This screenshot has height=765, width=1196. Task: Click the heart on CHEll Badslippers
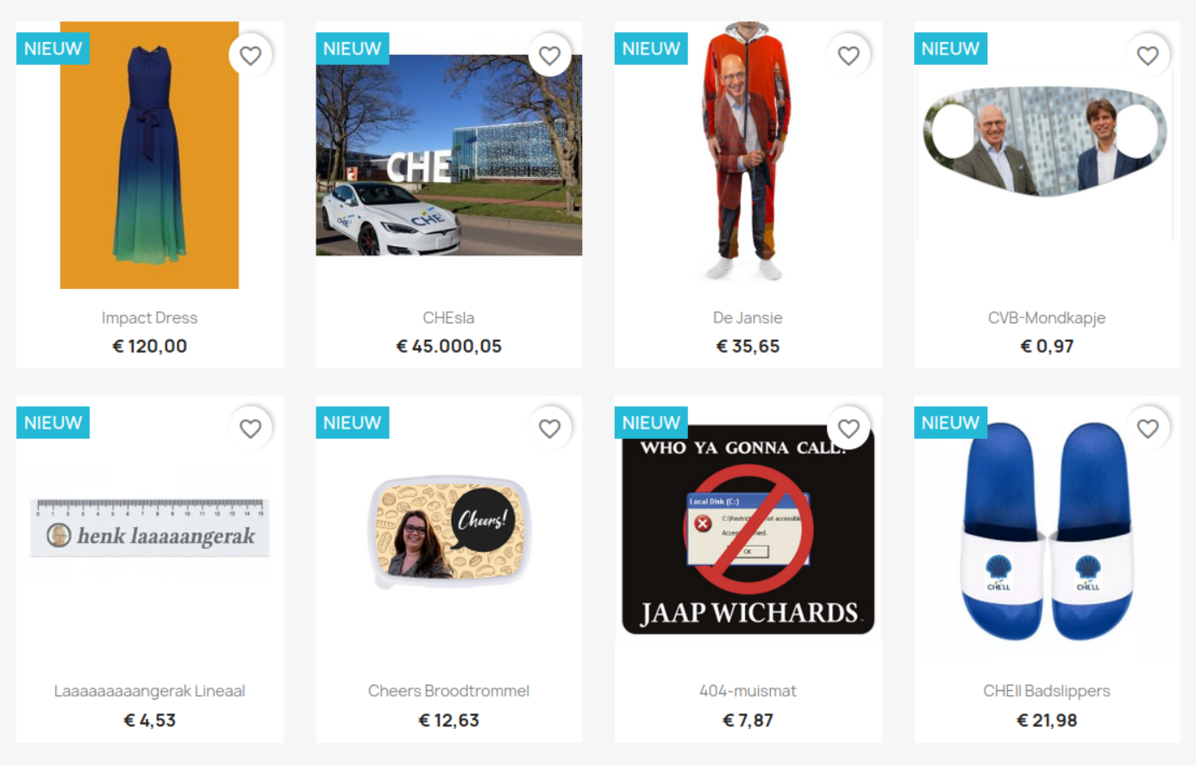tap(1148, 429)
